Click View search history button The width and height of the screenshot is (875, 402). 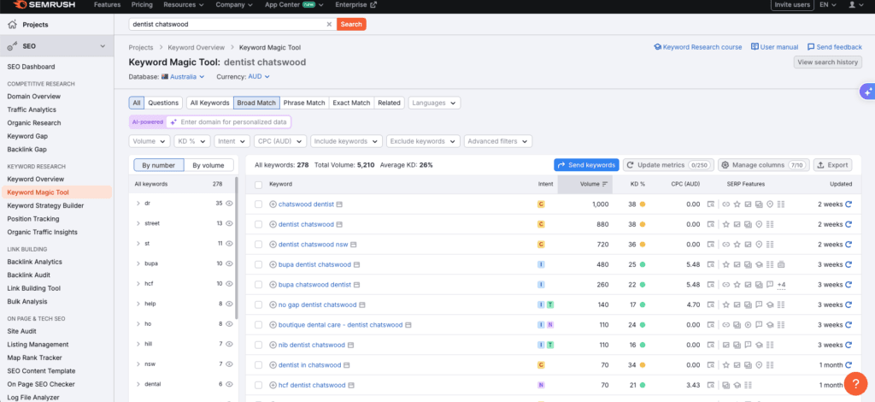pyautogui.click(x=827, y=62)
